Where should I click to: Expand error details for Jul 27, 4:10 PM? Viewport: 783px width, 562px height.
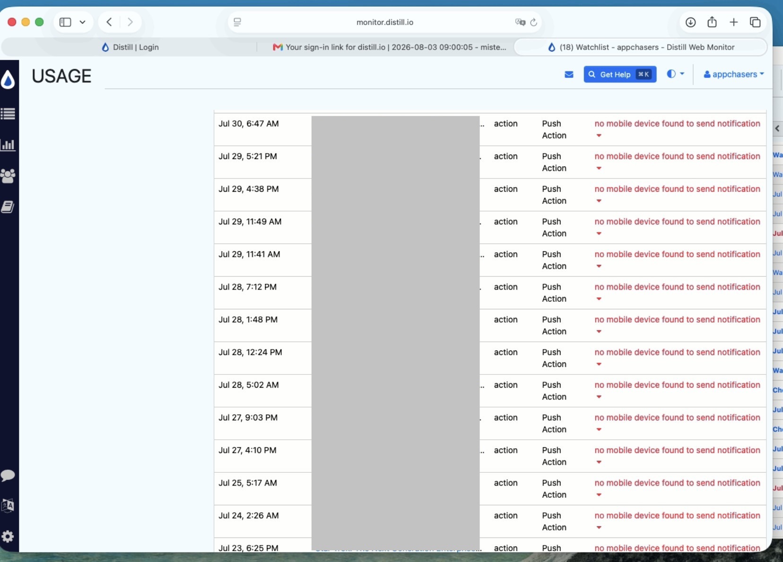coord(599,462)
